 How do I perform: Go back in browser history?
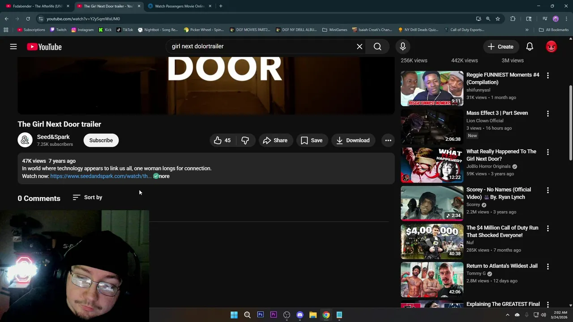(6, 19)
